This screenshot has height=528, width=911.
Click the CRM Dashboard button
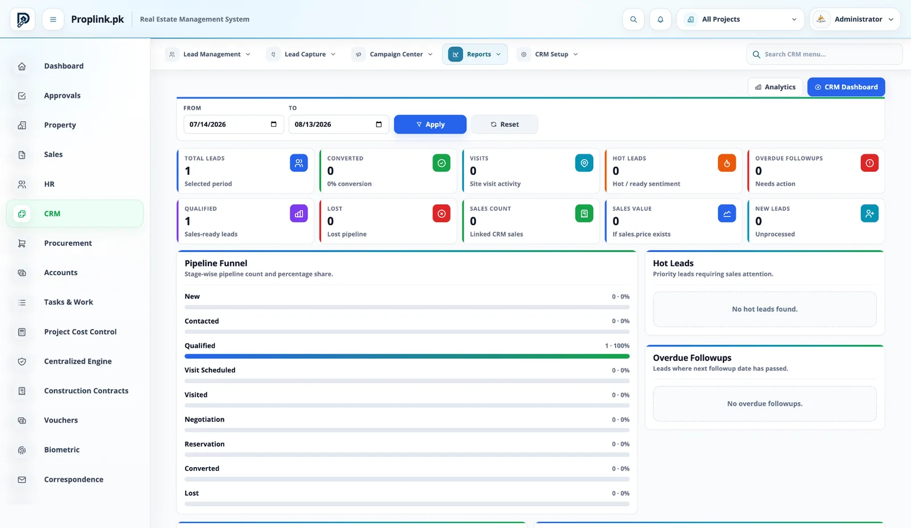[846, 87]
